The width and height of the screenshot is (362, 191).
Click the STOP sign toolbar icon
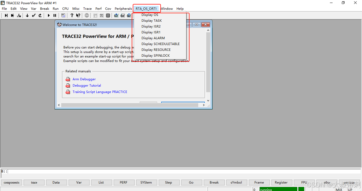(87, 15)
